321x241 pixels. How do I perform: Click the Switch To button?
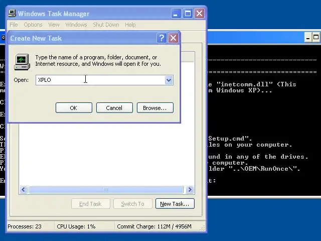132,204
